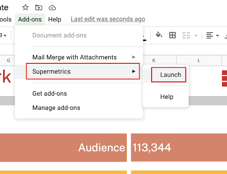Screen dimensions: 227x174
Task: Open the last edit history link
Action: 108,19
